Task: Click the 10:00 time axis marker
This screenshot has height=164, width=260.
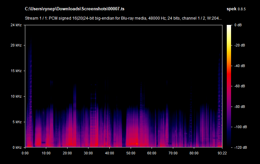Action: pos(46,153)
